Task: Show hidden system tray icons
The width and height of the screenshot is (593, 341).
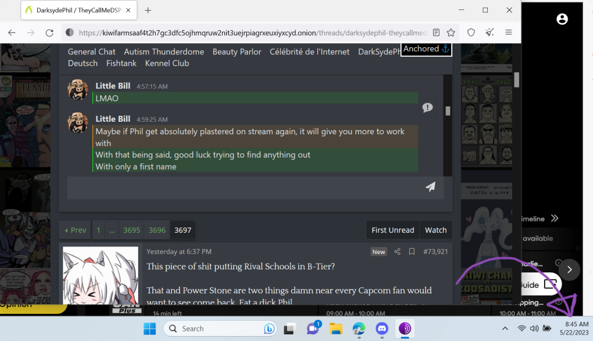Action: pyautogui.click(x=505, y=329)
